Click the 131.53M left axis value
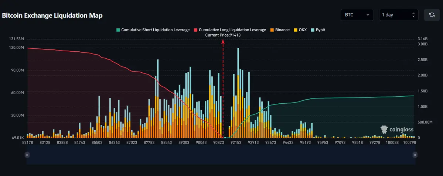This screenshot has height=176, width=443. pyautogui.click(x=16, y=39)
